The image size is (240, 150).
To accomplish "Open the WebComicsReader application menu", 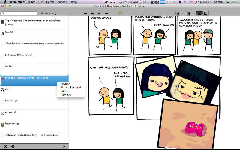I will point(22,2).
